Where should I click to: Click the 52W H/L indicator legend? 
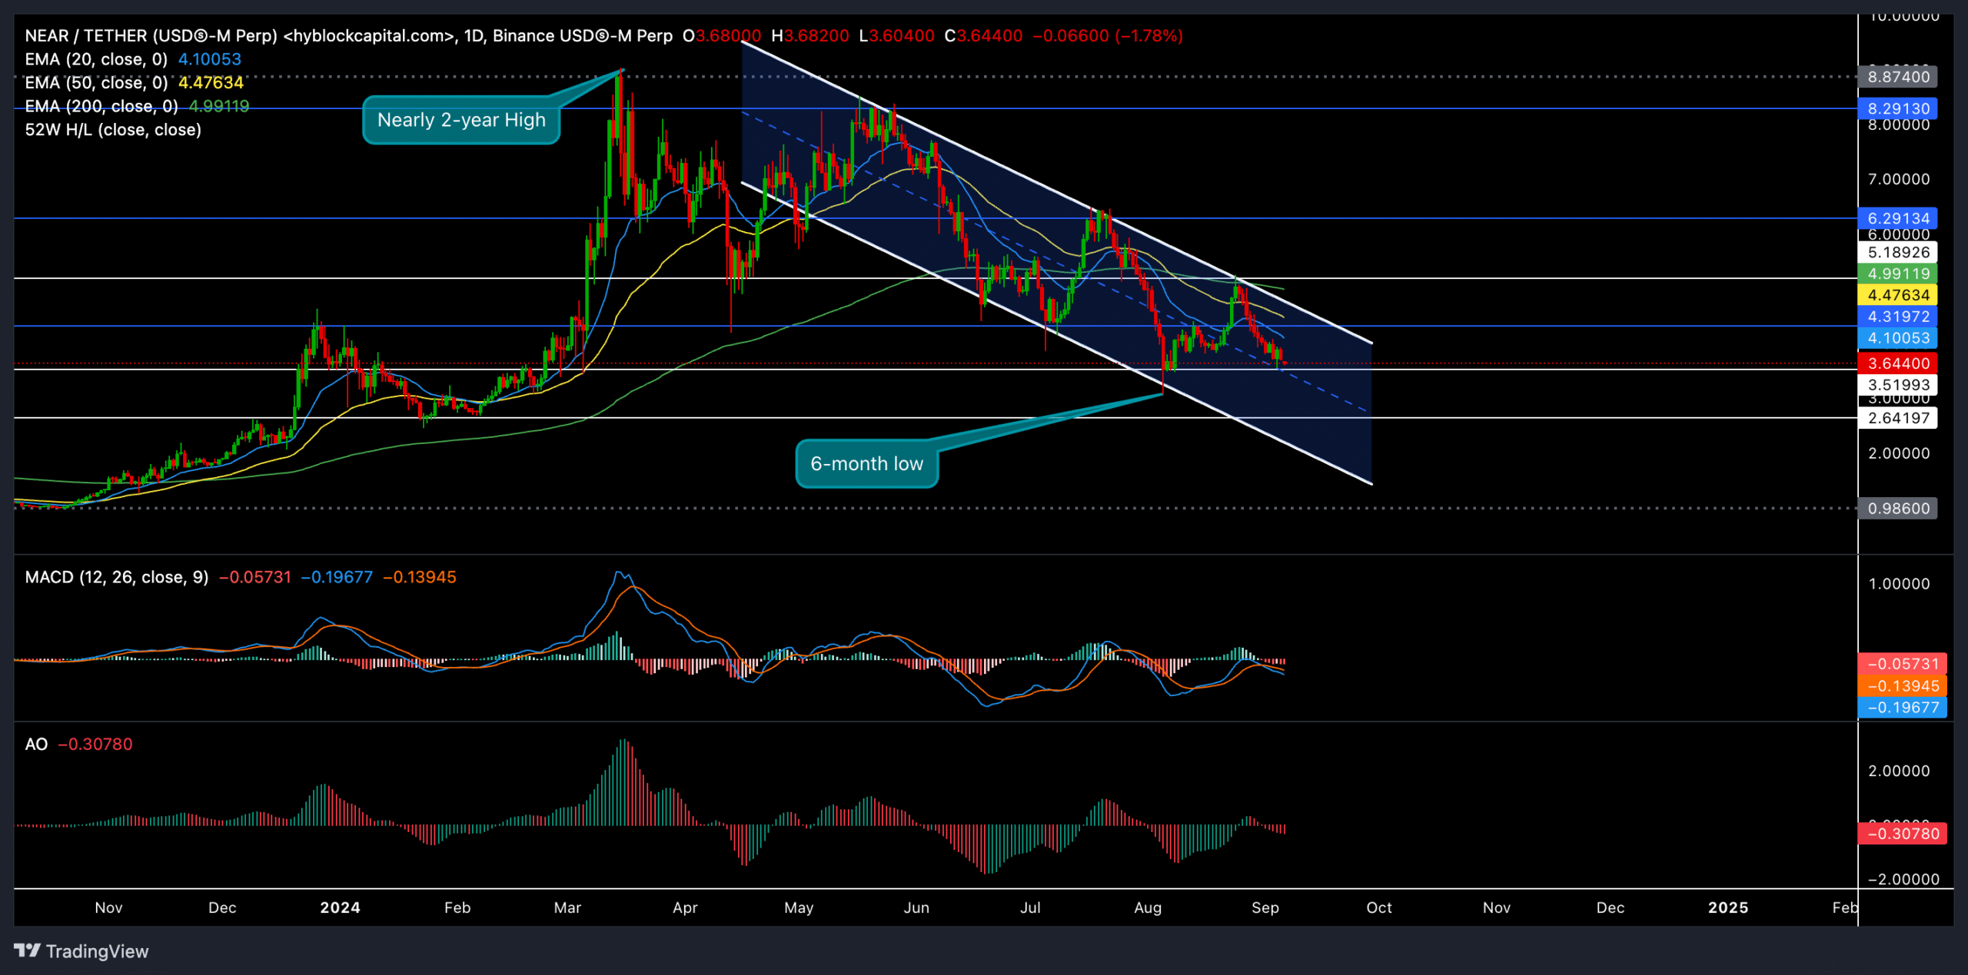[x=113, y=130]
